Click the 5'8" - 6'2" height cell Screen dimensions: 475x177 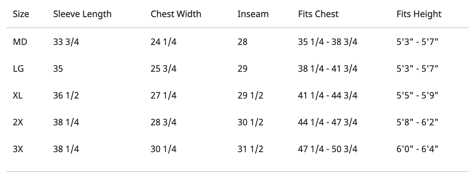coord(418,122)
